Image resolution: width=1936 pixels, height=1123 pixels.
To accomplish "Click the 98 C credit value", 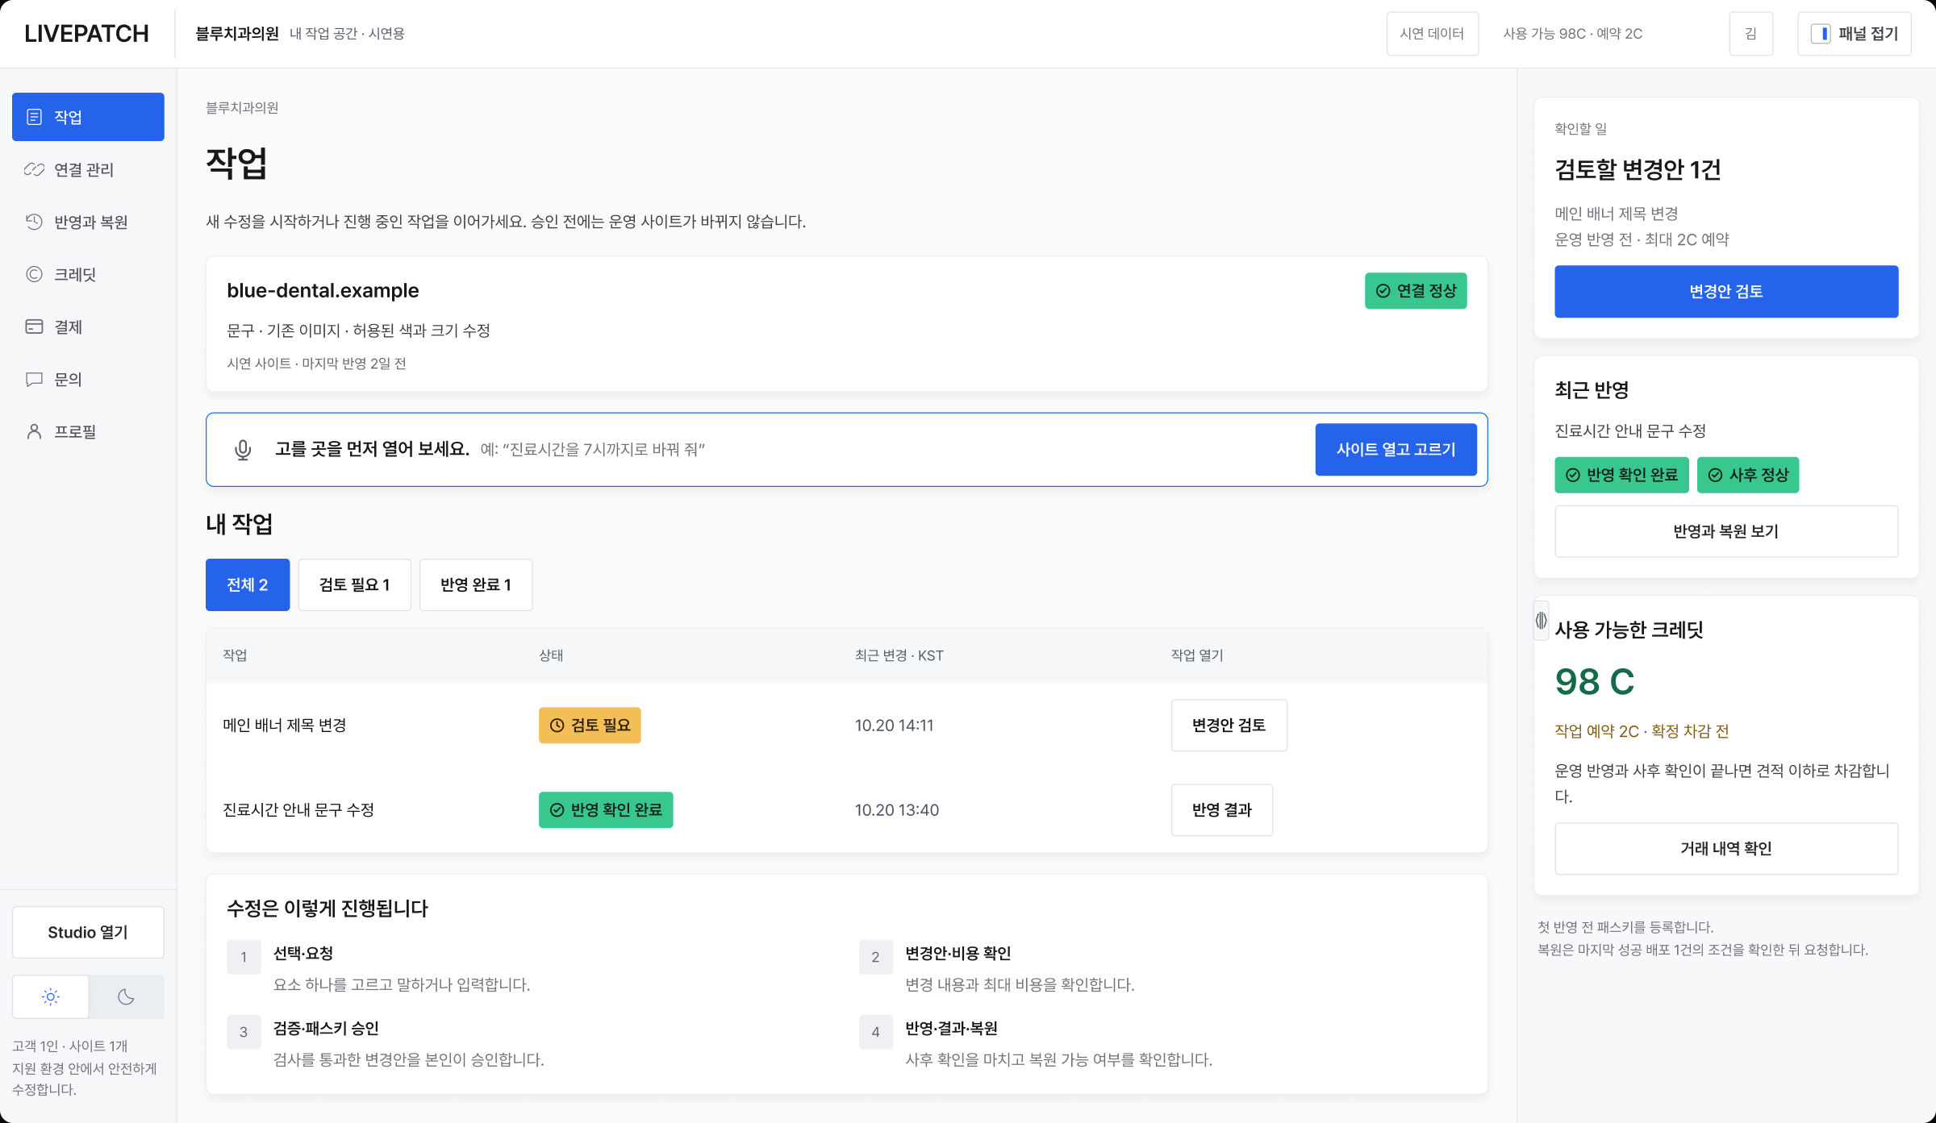I will point(1595,682).
